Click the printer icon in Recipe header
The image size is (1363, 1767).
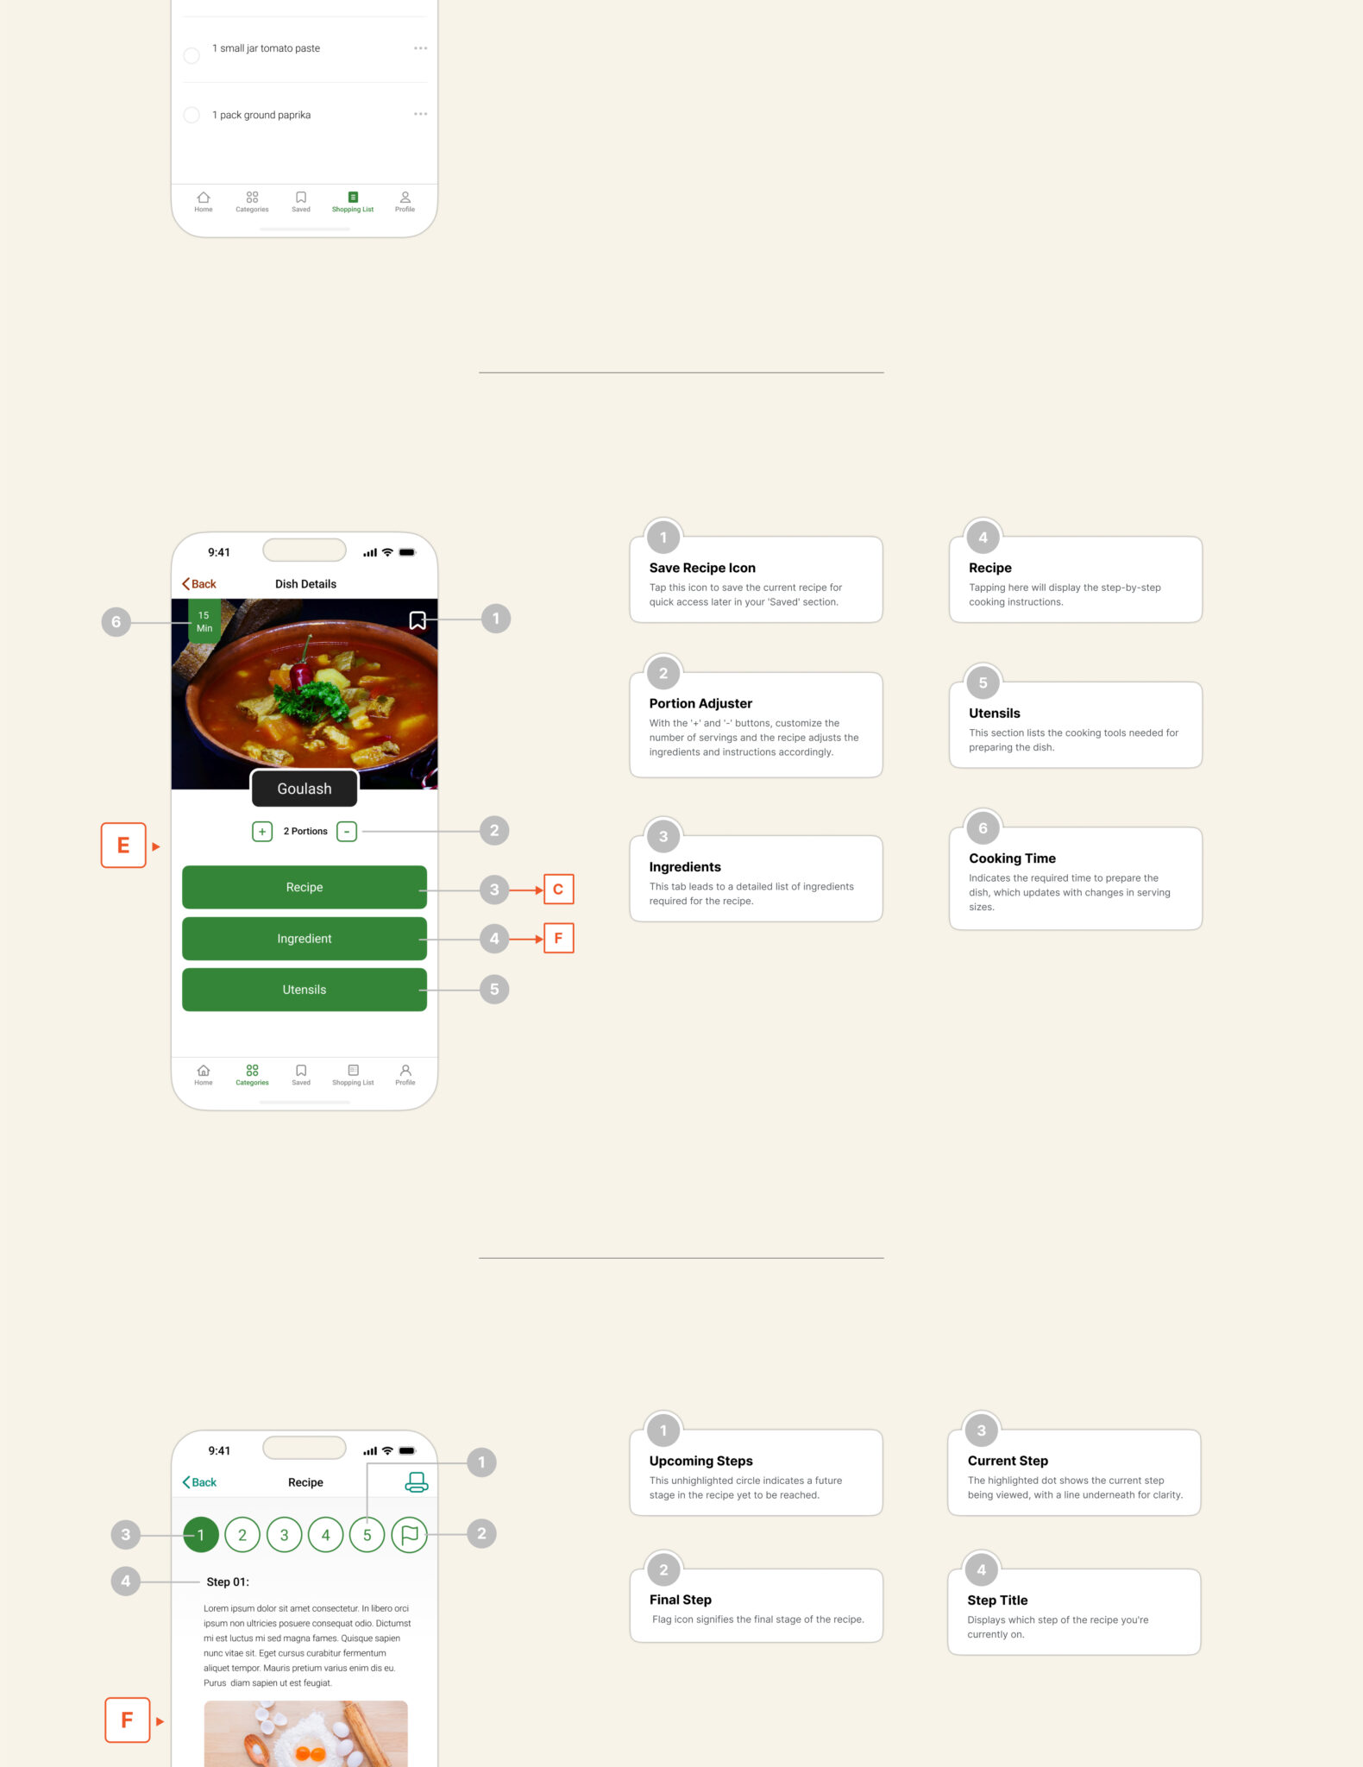pos(417,1482)
